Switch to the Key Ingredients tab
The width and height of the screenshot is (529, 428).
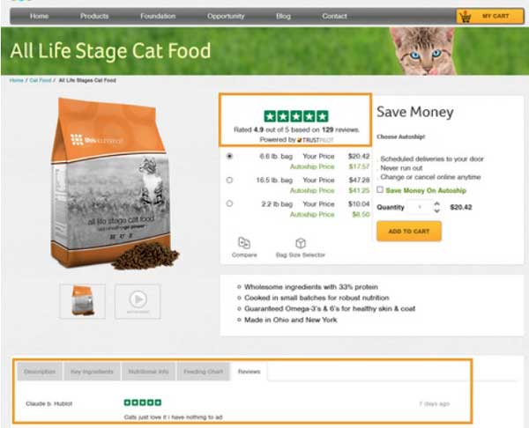pyautogui.click(x=93, y=372)
